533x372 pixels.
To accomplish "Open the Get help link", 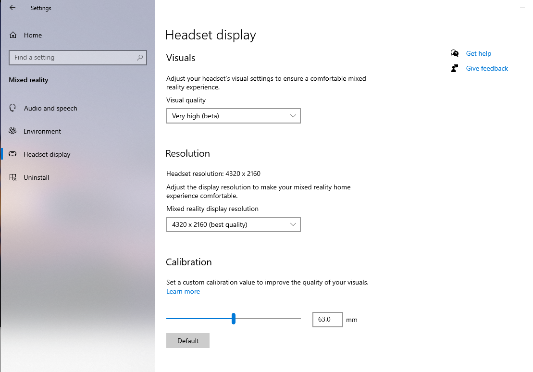I will (478, 53).
